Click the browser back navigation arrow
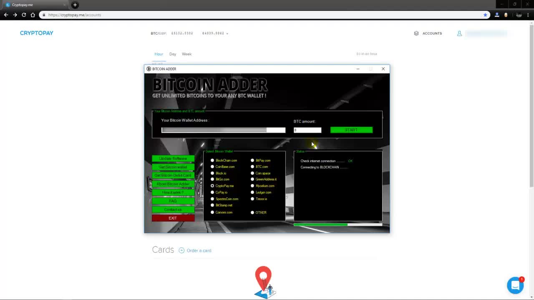Image resolution: width=534 pixels, height=300 pixels. click(6, 15)
